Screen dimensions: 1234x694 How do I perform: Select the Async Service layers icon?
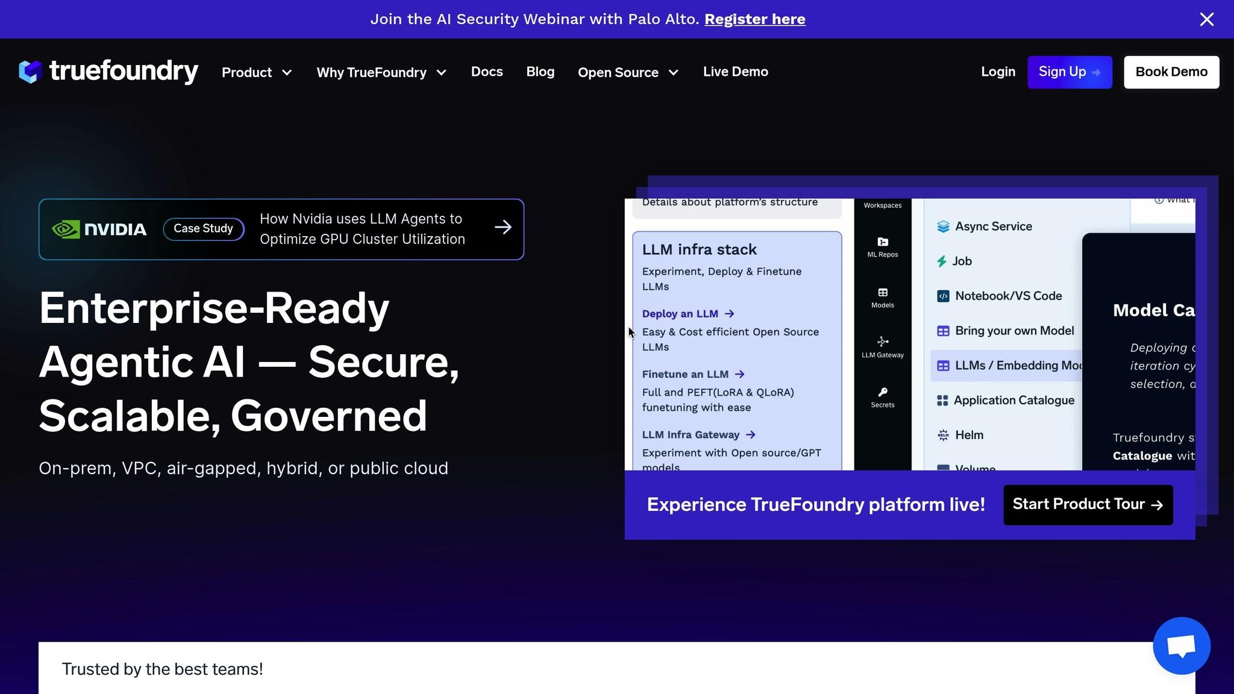tap(943, 227)
